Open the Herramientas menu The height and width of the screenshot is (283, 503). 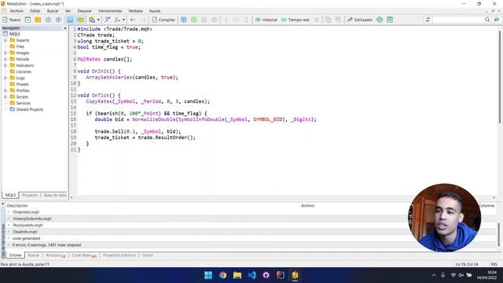point(110,11)
